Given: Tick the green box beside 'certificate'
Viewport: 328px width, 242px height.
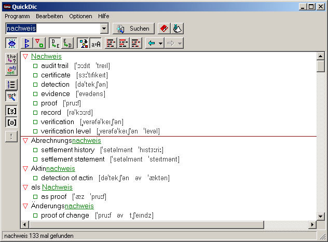Looking at the screenshot, I should click(x=35, y=75).
